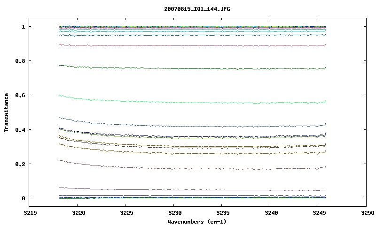Click x-axis tick label 3230
Image resolution: width=376 pixels, height=225 pixels.
pyautogui.click(x=175, y=213)
